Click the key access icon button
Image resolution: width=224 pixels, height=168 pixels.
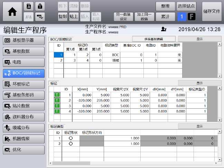(x=40, y=17)
